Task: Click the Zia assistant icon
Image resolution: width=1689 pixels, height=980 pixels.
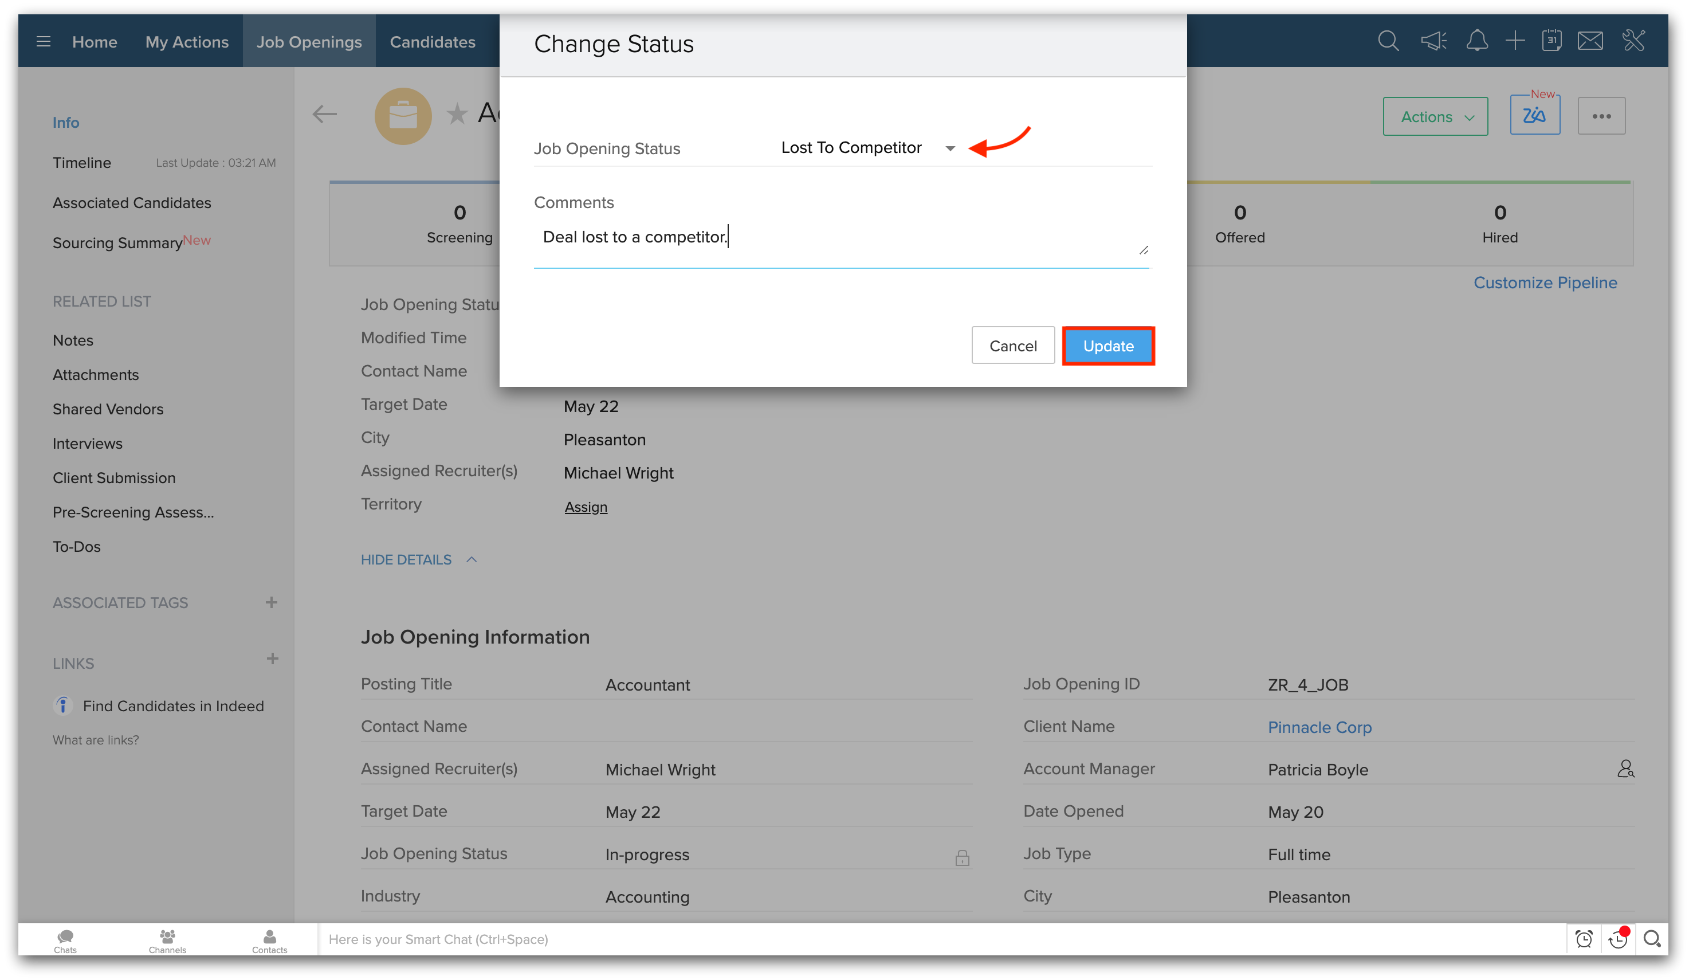Action: tap(1534, 116)
